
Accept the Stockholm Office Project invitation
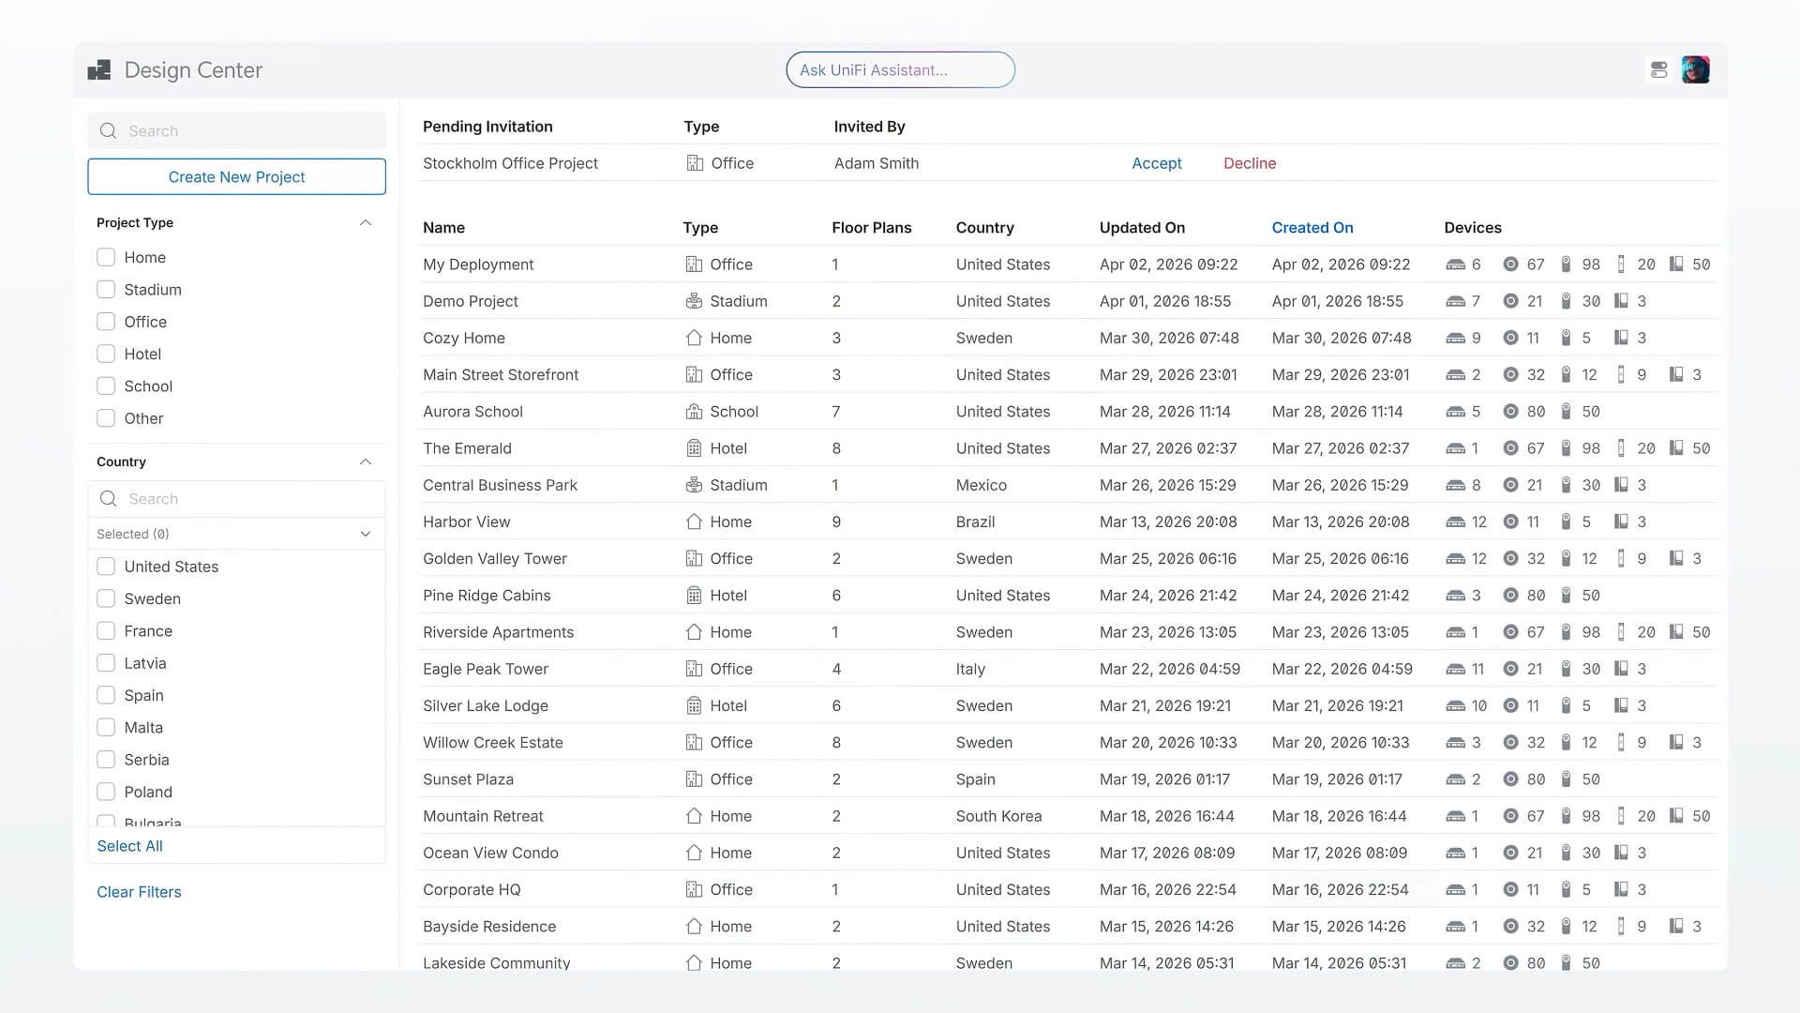1157,163
